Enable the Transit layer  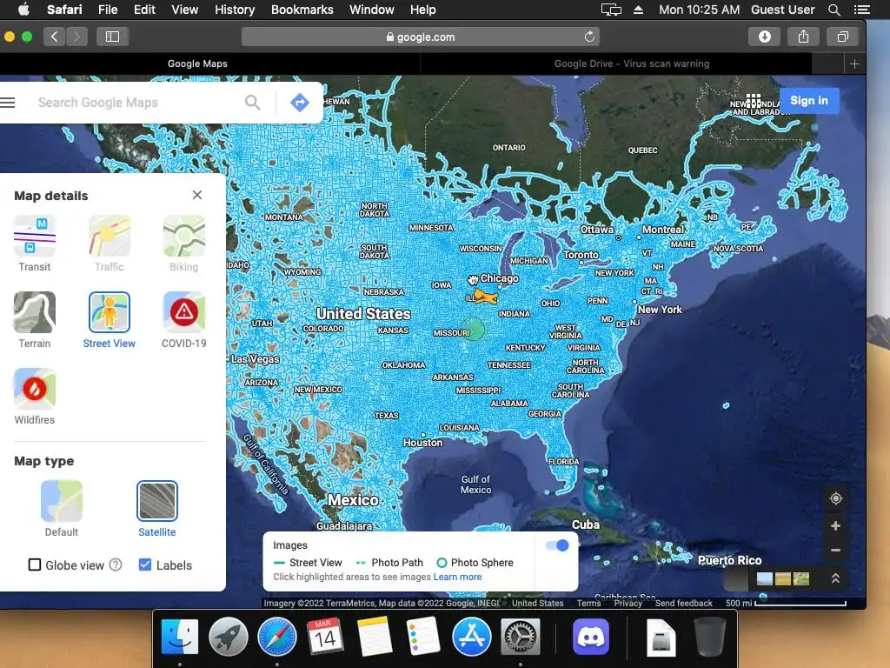coord(35,244)
